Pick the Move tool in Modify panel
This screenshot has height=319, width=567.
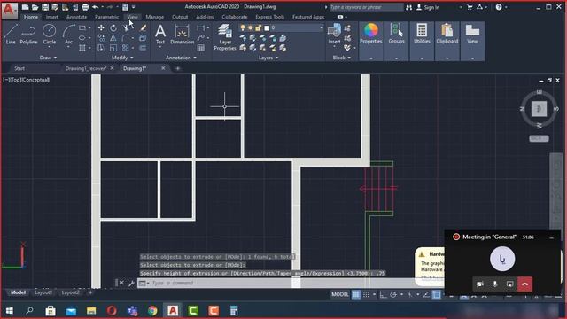click(101, 27)
